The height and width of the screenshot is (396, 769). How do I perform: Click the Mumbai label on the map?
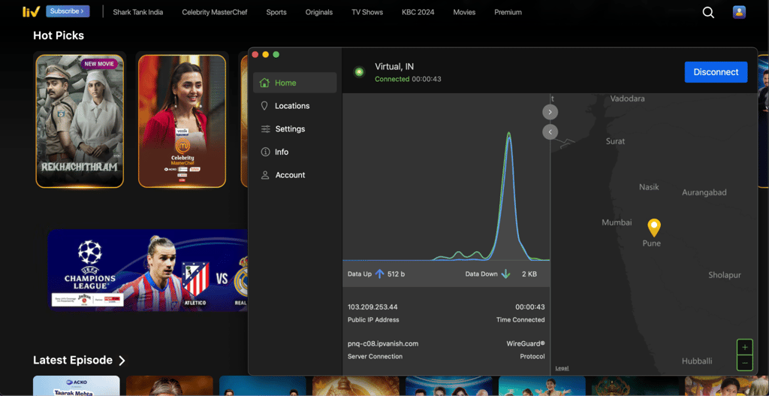(x=617, y=222)
